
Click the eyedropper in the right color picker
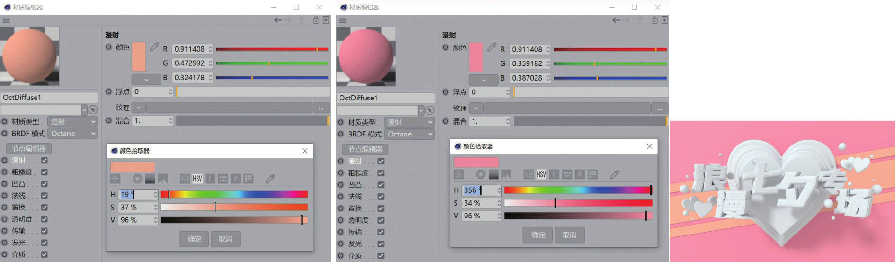[615, 174]
